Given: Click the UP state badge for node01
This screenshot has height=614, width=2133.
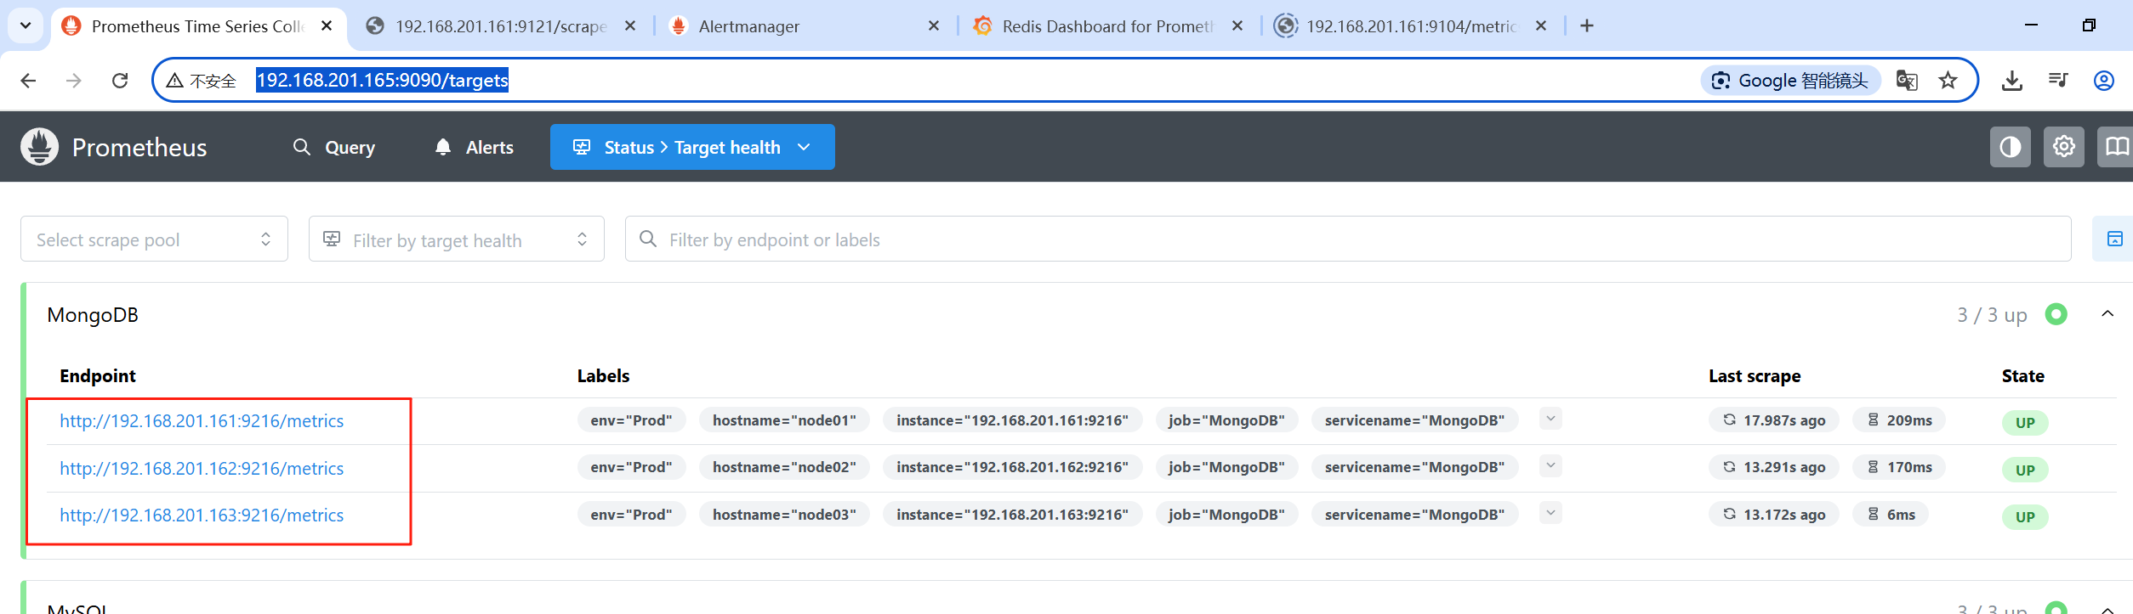Looking at the screenshot, I should (2025, 423).
